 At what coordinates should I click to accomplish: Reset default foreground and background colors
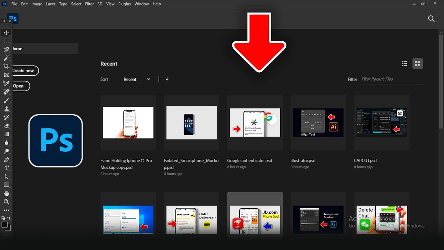click(x=3, y=218)
